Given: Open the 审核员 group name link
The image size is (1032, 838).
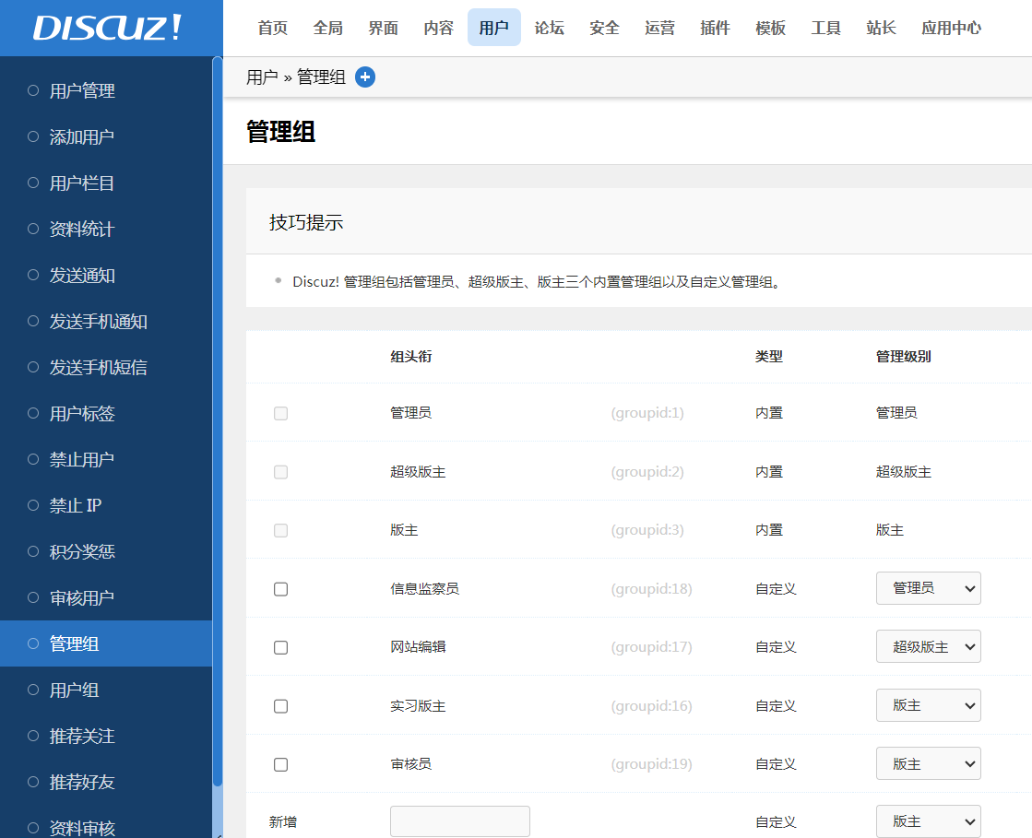Looking at the screenshot, I should (x=410, y=763).
